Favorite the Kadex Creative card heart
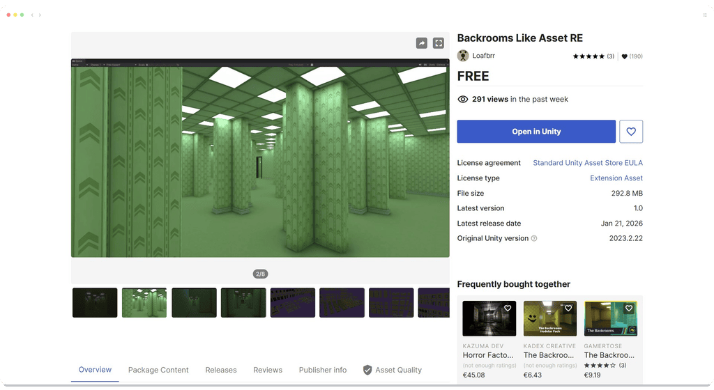Image resolution: width=714 pixels, height=390 pixels. pos(568,309)
